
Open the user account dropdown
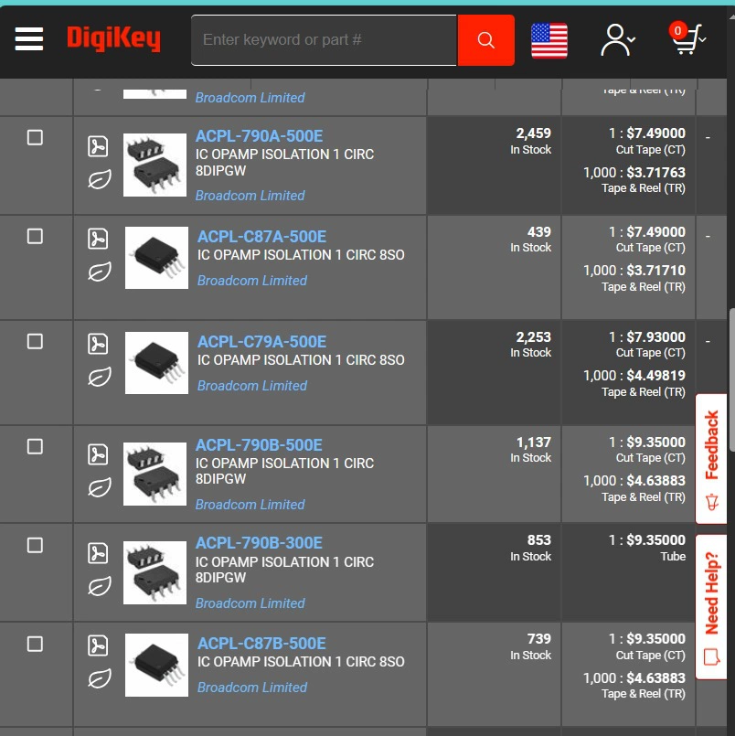coord(618,40)
